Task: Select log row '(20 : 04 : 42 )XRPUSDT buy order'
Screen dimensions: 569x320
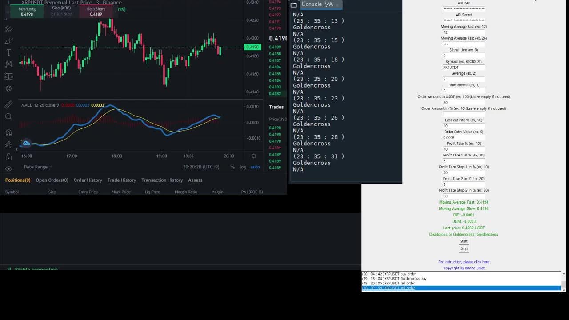Action: coord(461,274)
